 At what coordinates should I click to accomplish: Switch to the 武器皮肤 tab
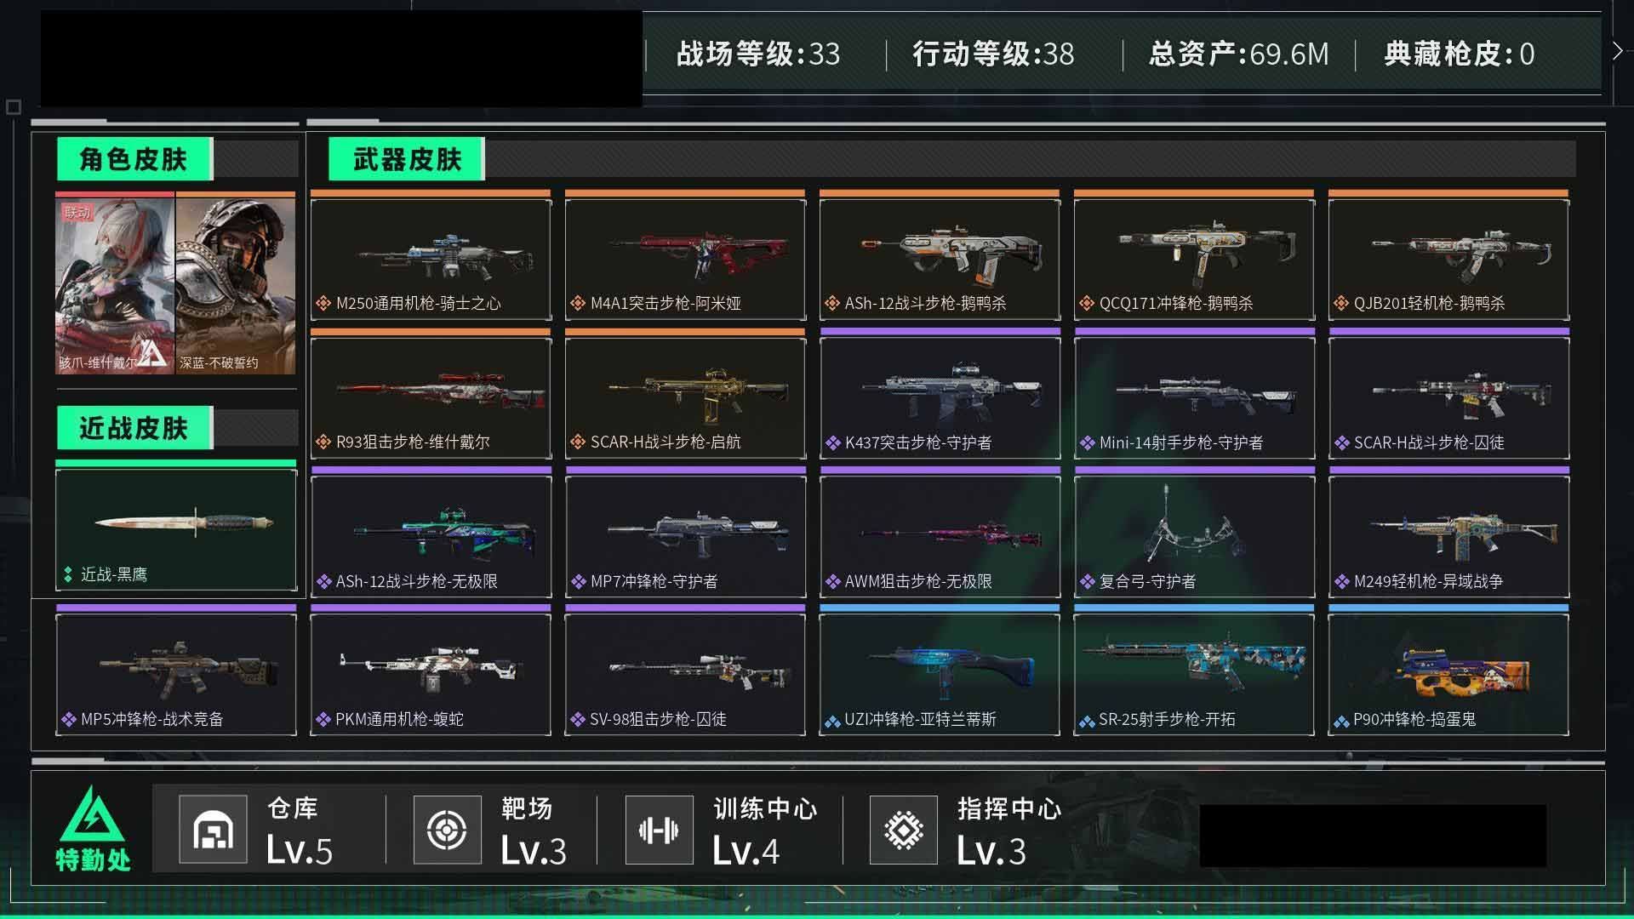pyautogui.click(x=407, y=159)
